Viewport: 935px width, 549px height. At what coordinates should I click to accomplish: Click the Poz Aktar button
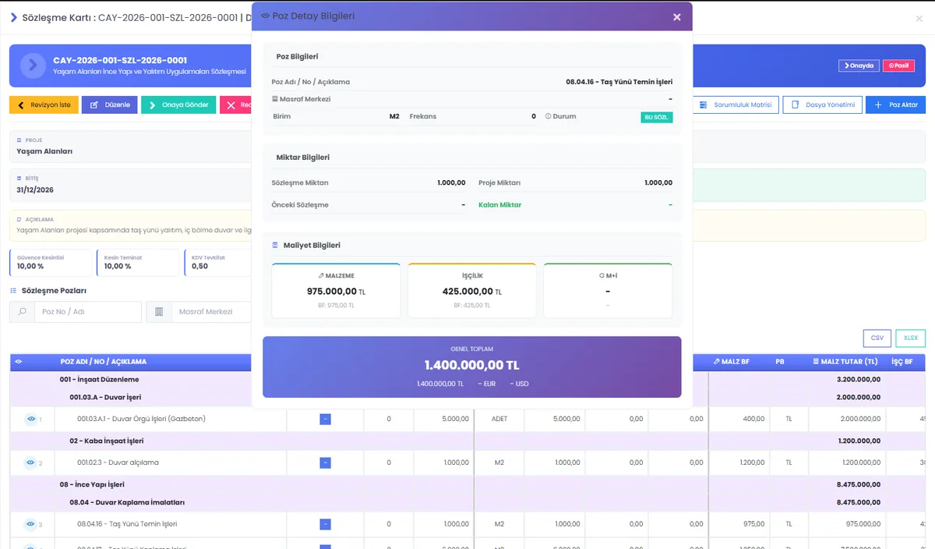[895, 104]
